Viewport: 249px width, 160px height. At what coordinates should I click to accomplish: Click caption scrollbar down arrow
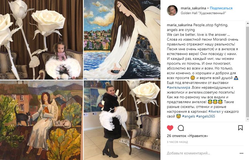247,119
